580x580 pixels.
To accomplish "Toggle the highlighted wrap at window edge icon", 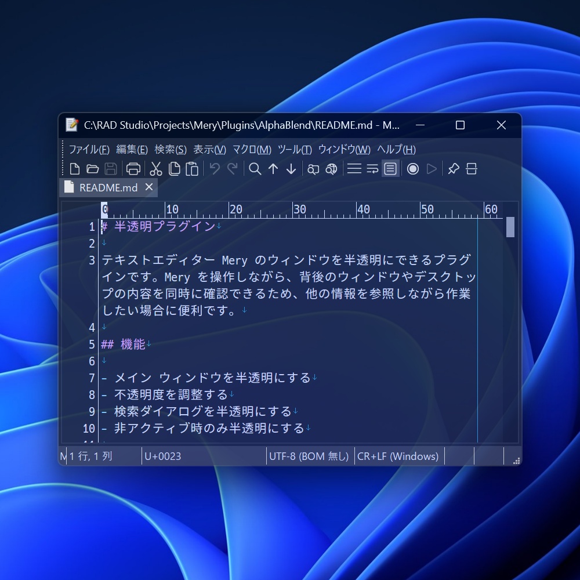I will [x=390, y=169].
